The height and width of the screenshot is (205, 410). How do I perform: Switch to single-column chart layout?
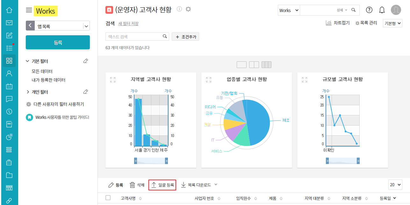241,65
